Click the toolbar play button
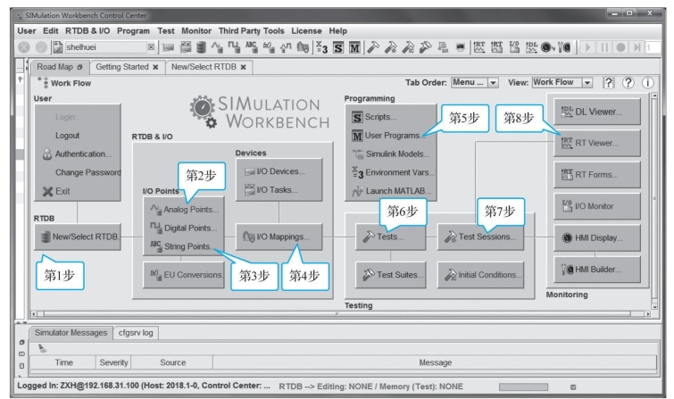The height and width of the screenshot is (399, 674). (x=587, y=47)
